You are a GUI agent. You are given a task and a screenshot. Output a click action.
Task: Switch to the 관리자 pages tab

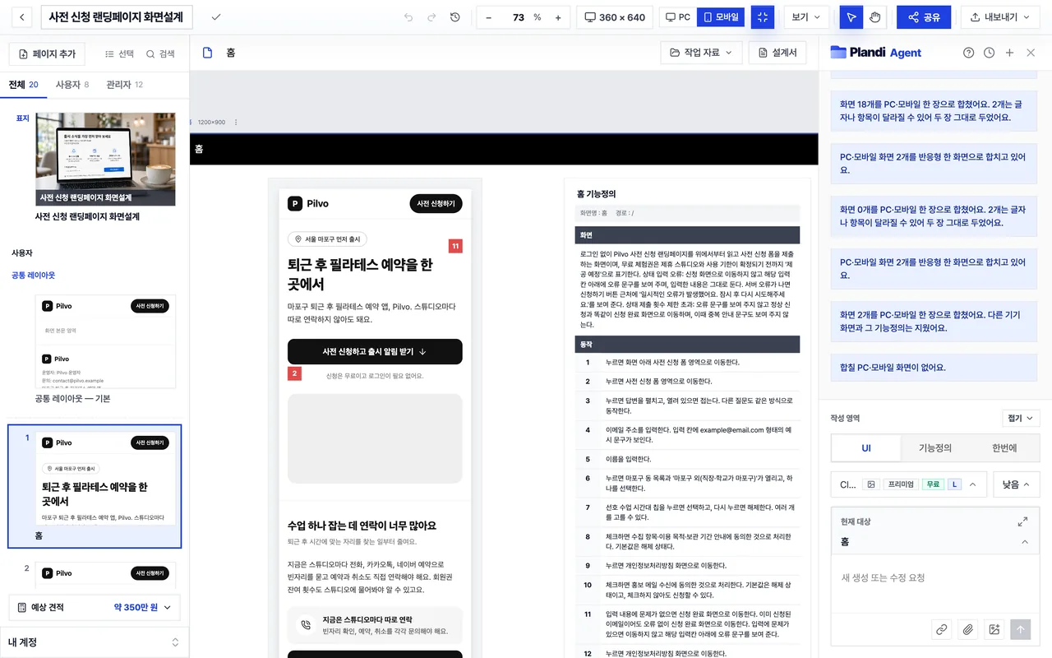[125, 85]
